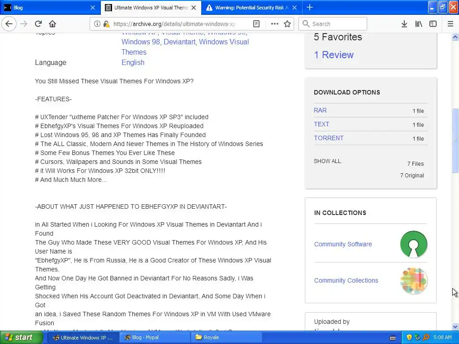Viewport: 459px width, 344px height.
Task: Open page actions three-dots menu
Action: (274, 24)
